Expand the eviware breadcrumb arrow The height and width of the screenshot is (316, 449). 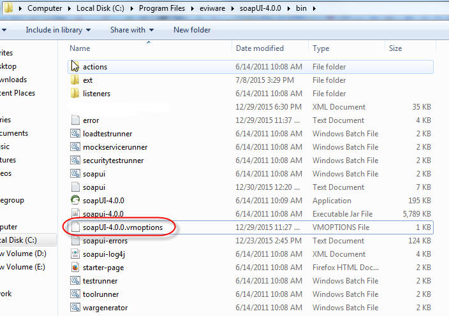point(233,8)
